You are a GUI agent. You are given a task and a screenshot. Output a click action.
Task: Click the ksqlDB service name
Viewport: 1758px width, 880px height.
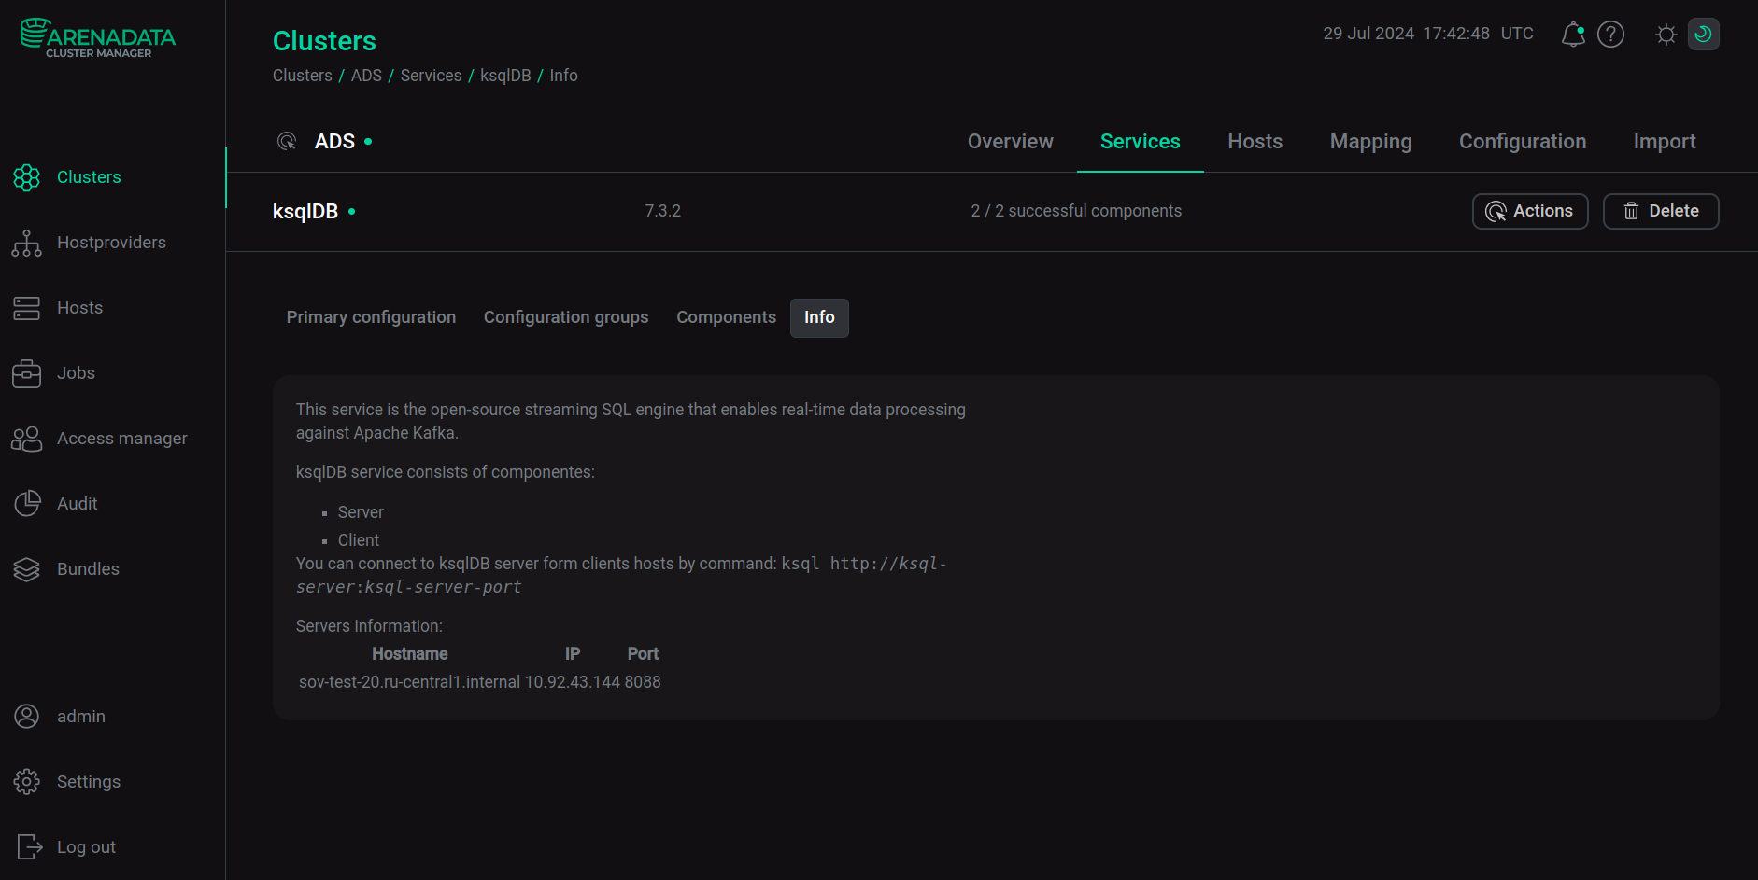[x=305, y=212]
